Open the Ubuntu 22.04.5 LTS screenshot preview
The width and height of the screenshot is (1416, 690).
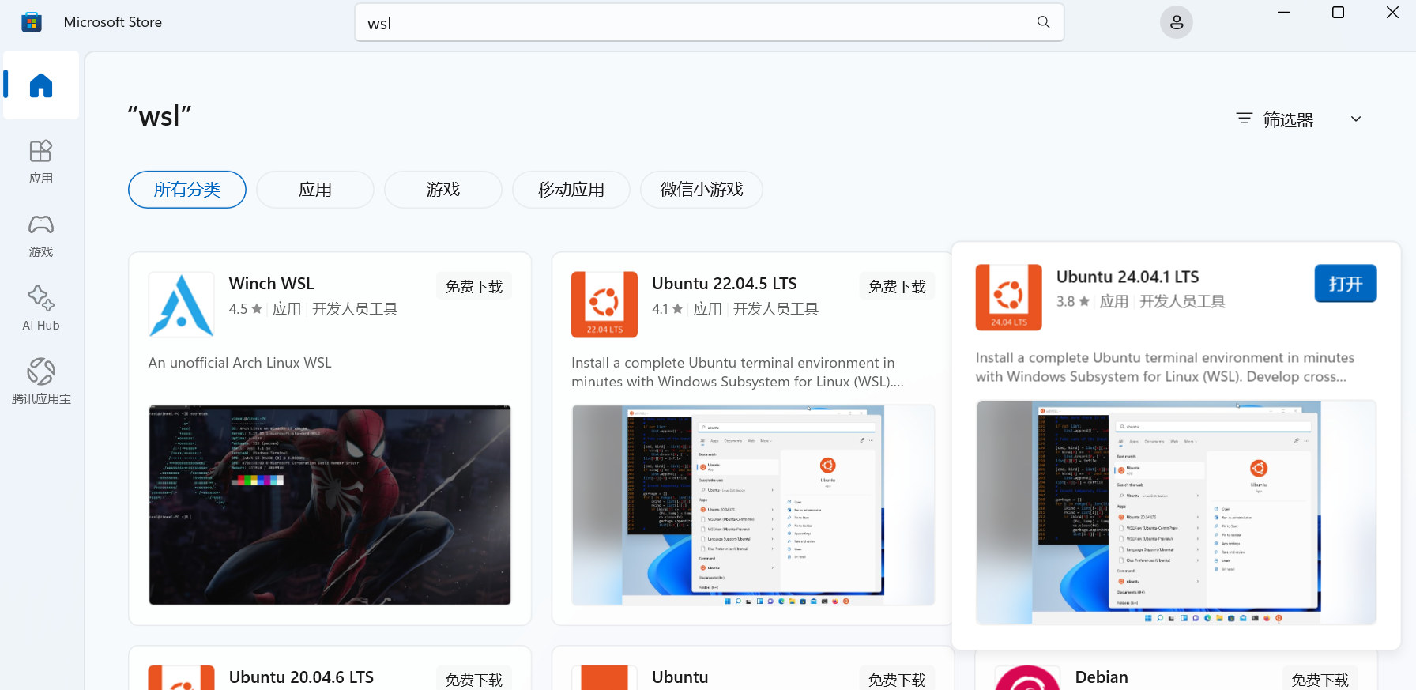[753, 505]
